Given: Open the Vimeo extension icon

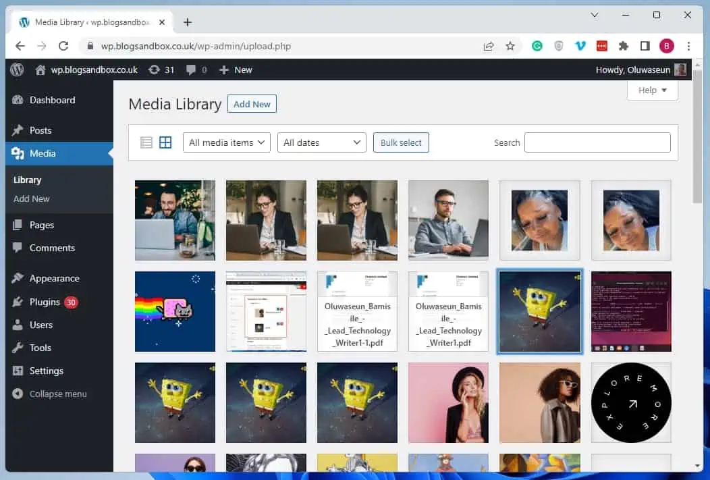Looking at the screenshot, I should (x=580, y=46).
